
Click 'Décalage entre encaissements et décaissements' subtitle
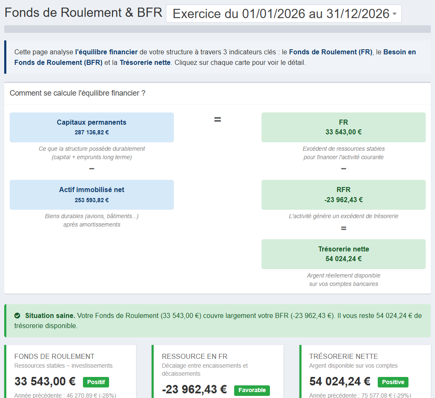[x=205, y=370]
